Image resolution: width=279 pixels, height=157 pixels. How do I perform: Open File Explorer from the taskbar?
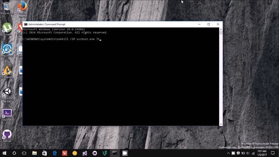34,153
